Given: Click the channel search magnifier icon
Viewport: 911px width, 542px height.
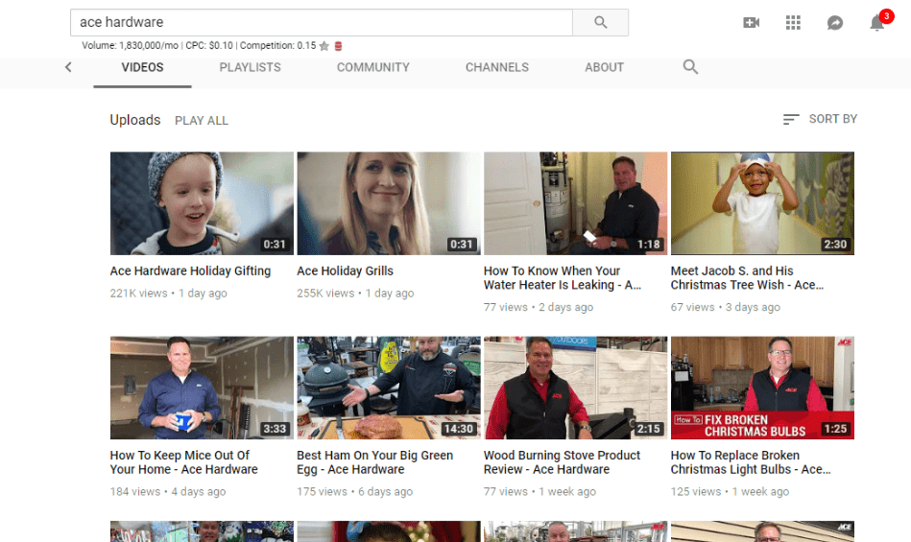Looking at the screenshot, I should point(690,67).
